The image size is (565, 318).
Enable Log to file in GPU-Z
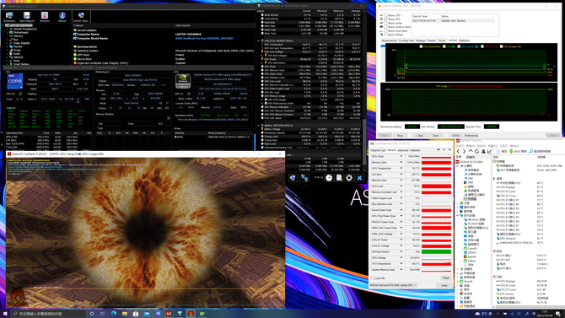pyautogui.click(x=373, y=278)
